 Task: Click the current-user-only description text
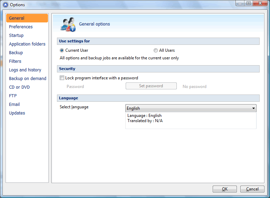[x=119, y=58]
